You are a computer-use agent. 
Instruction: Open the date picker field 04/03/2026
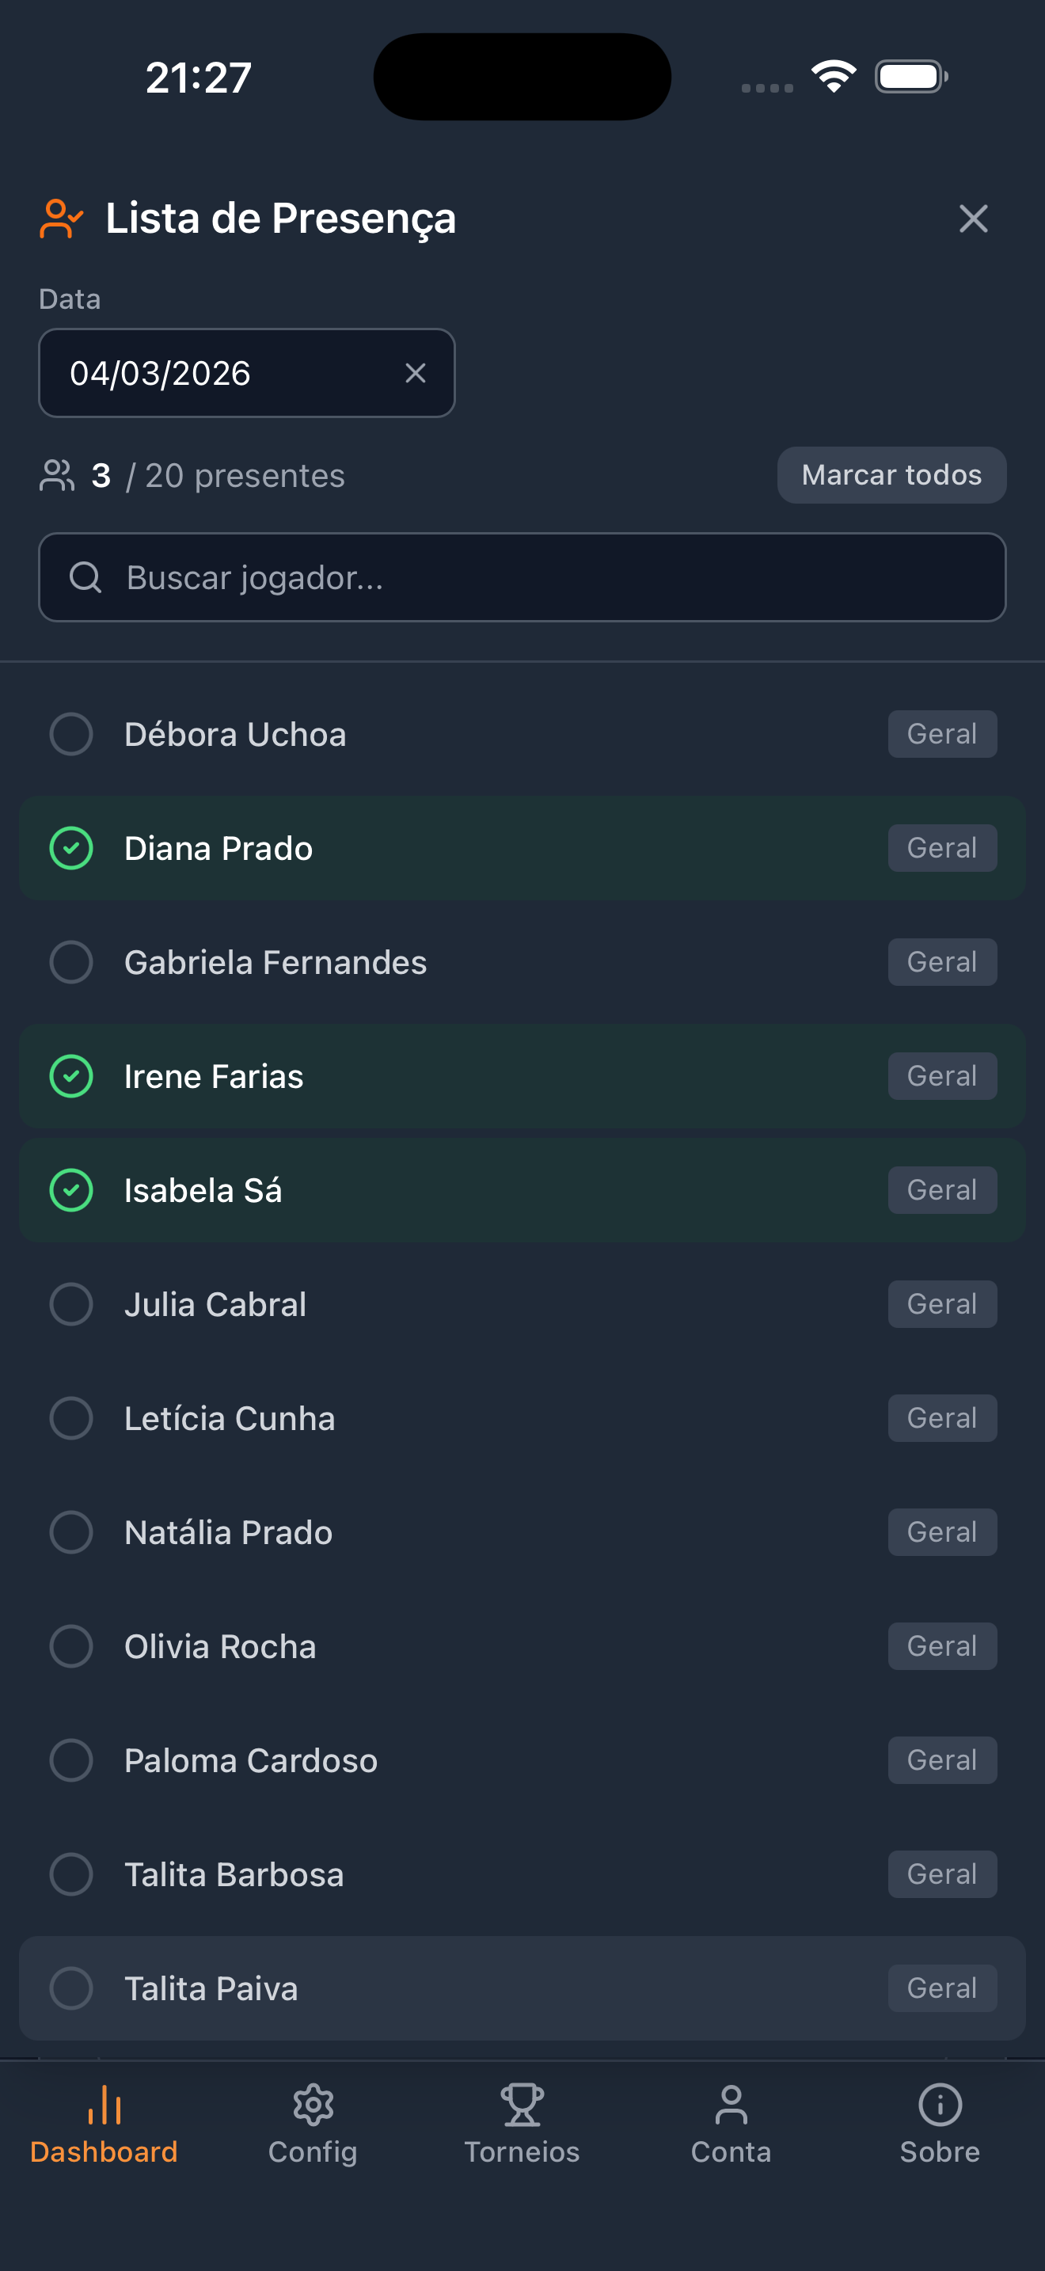pyautogui.click(x=220, y=373)
